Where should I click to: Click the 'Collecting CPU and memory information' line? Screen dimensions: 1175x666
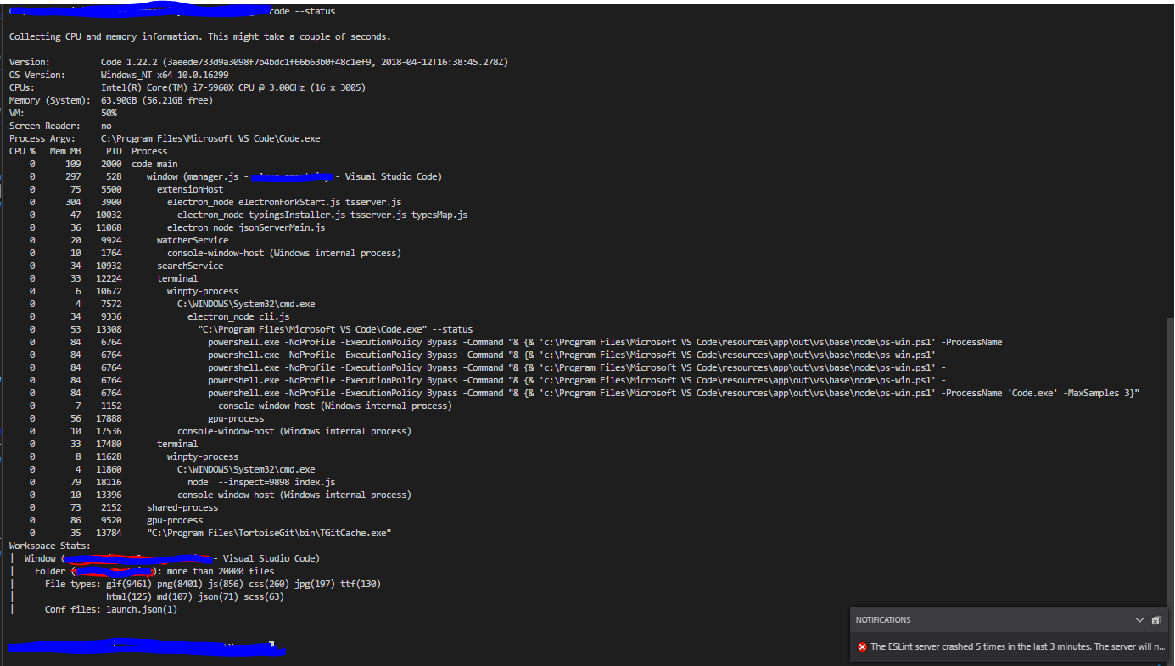point(200,37)
